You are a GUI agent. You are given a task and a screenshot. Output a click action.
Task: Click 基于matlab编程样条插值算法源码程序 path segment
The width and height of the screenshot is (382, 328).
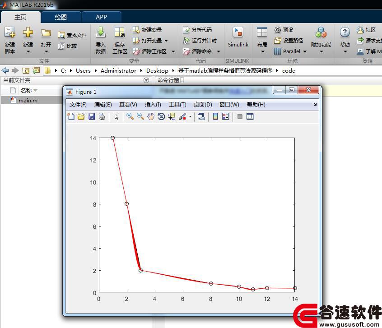tap(225, 71)
